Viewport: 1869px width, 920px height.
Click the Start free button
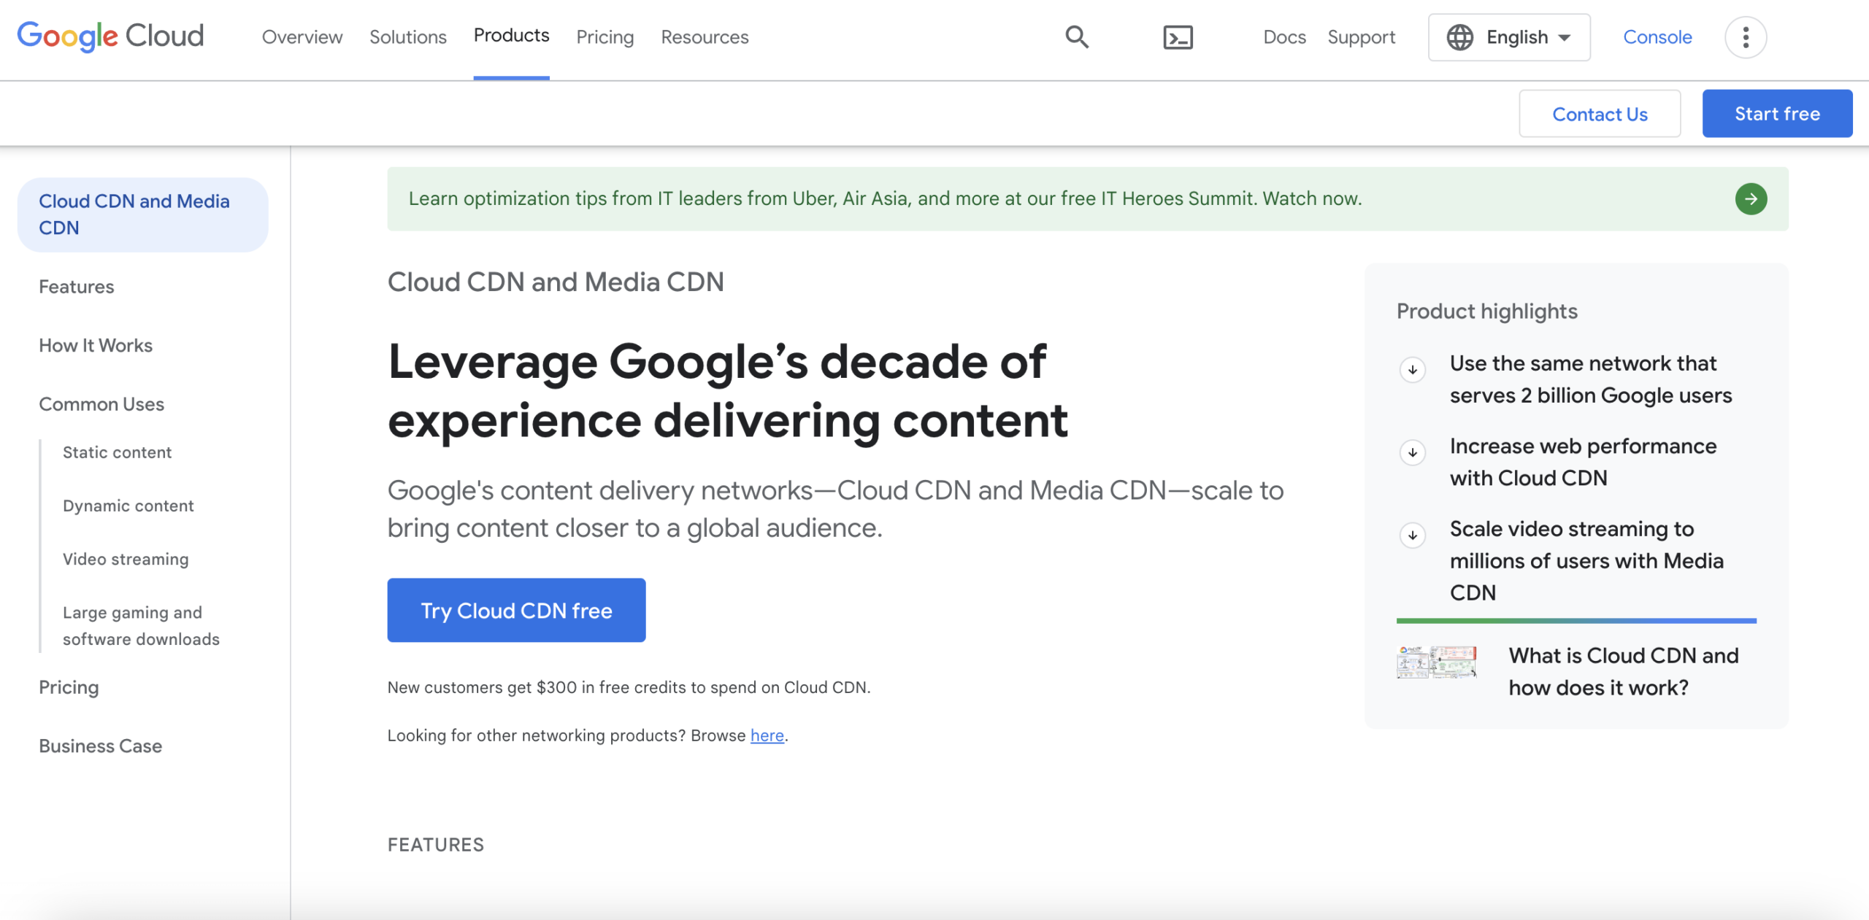tap(1777, 113)
